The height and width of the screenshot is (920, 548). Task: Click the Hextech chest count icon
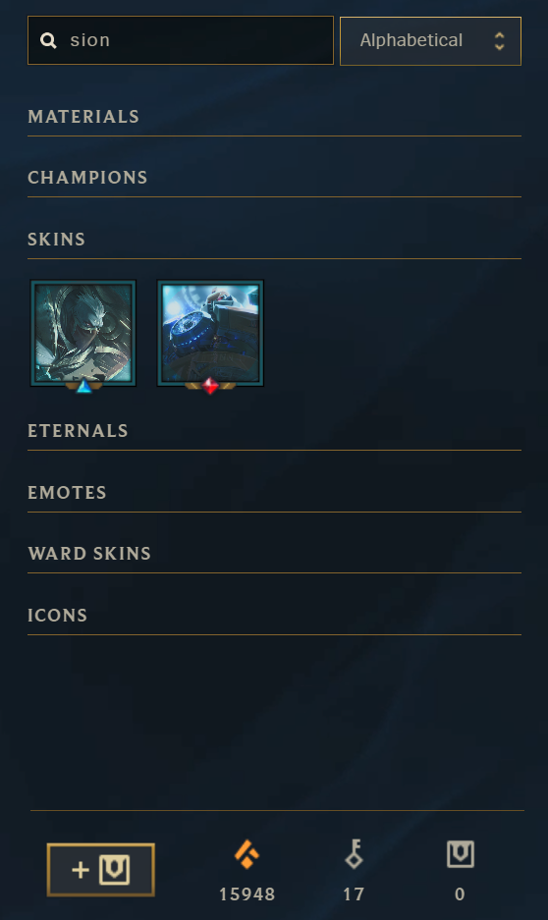tap(460, 853)
